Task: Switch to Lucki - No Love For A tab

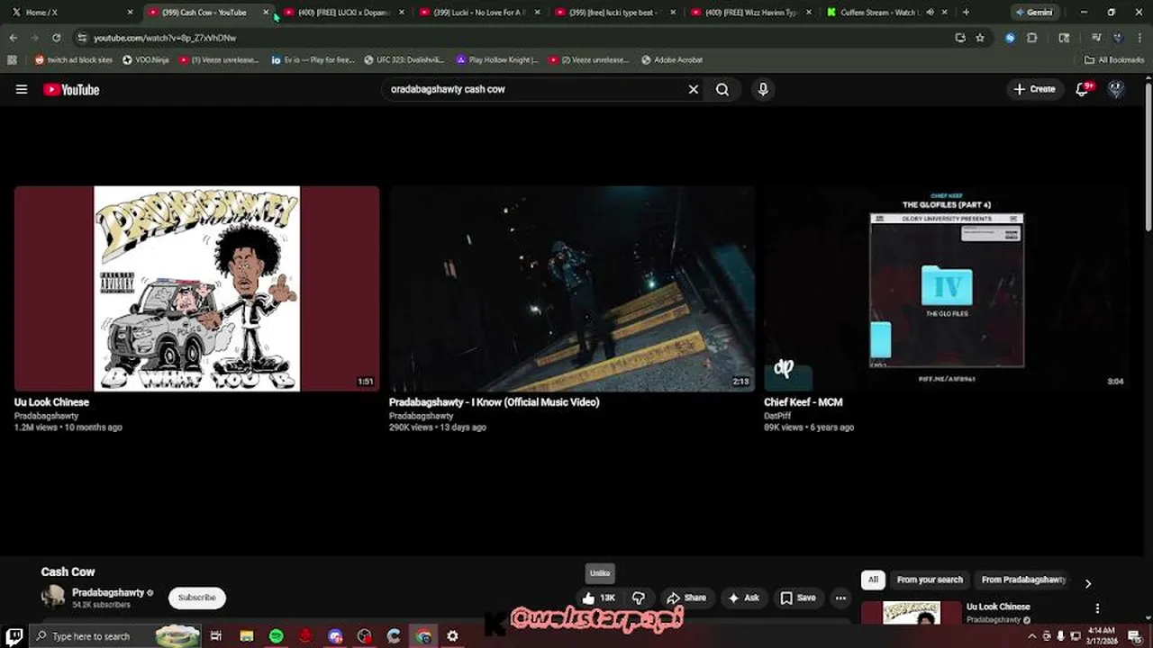Action: click(480, 13)
